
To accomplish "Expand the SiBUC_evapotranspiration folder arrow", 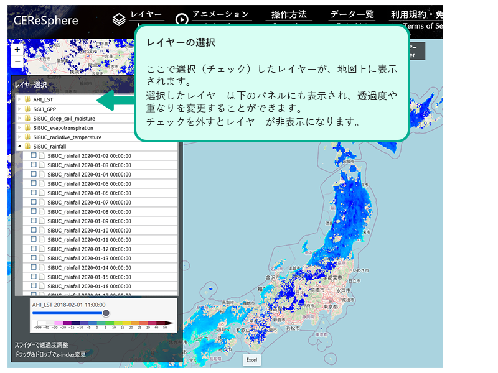I will tap(19, 127).
